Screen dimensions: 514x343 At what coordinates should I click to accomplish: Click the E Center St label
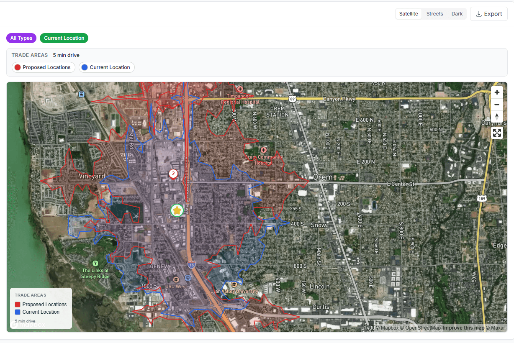(x=401, y=184)
